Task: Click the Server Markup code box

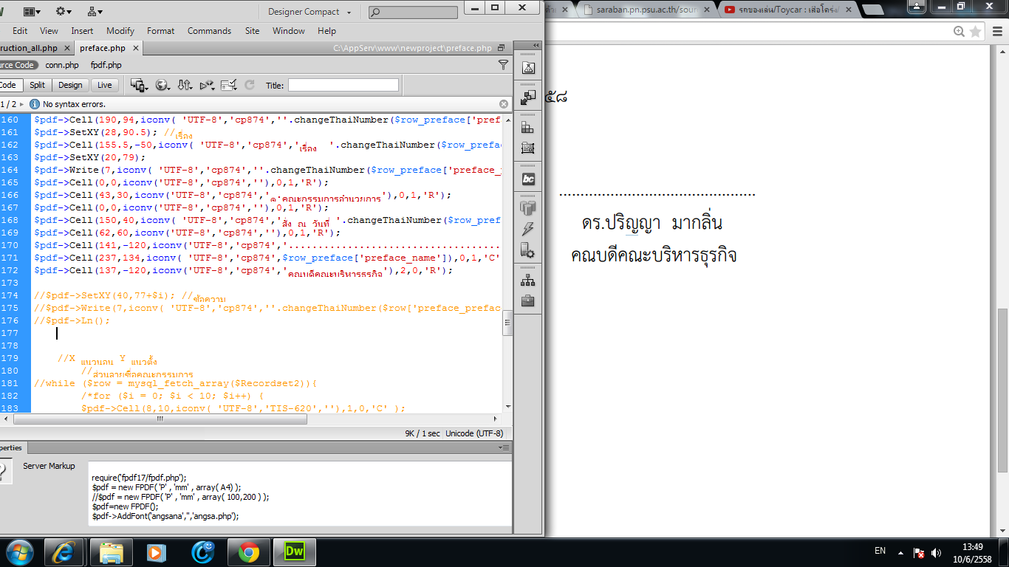Action: click(300, 494)
